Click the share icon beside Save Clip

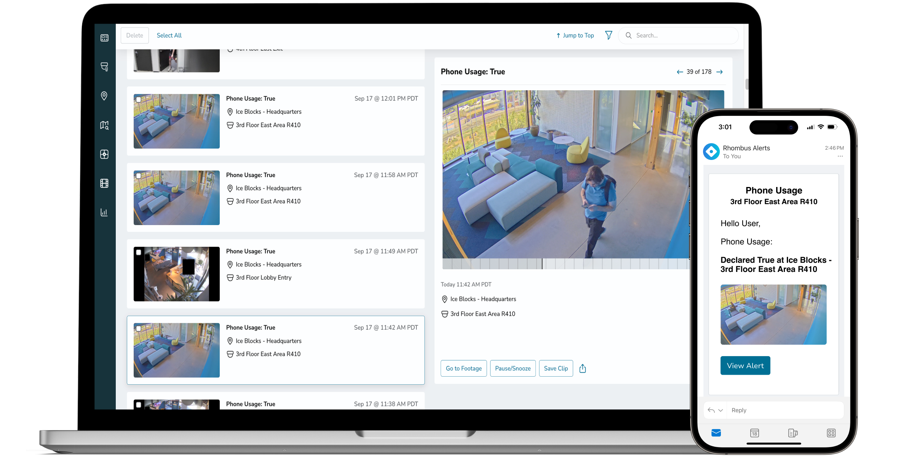(582, 368)
